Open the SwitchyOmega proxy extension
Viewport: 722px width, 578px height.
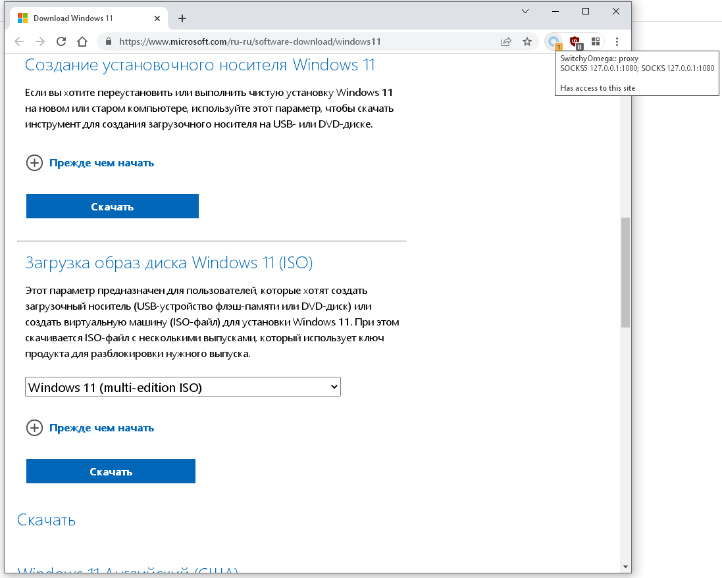pos(554,42)
